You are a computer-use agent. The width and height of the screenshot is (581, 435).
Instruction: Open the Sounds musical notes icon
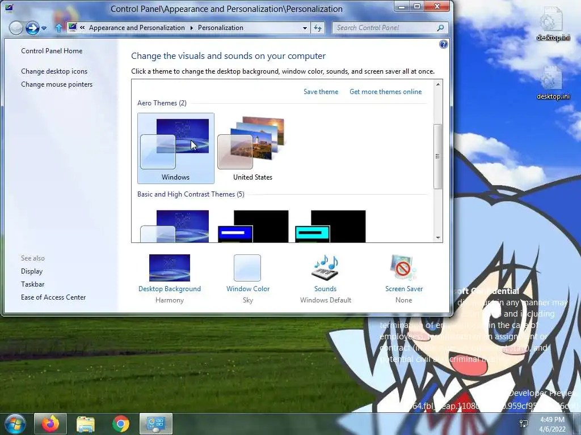point(325,268)
